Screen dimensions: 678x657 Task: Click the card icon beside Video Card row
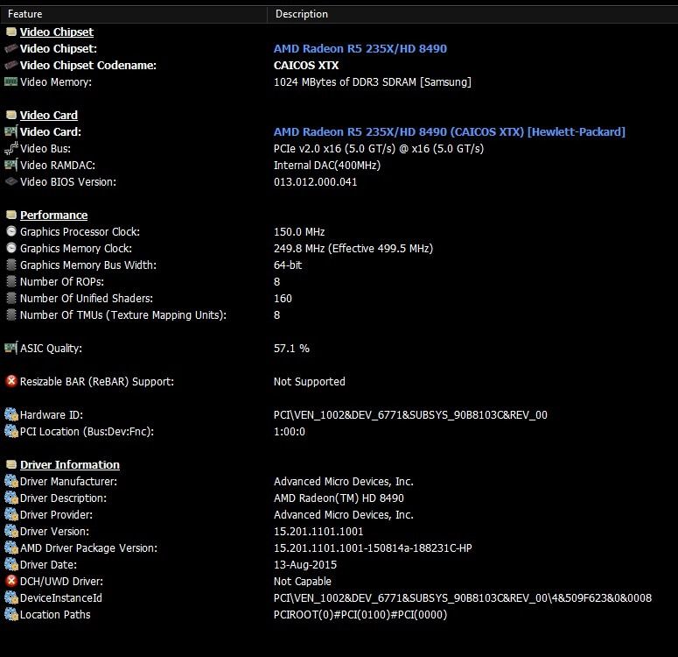(10, 131)
